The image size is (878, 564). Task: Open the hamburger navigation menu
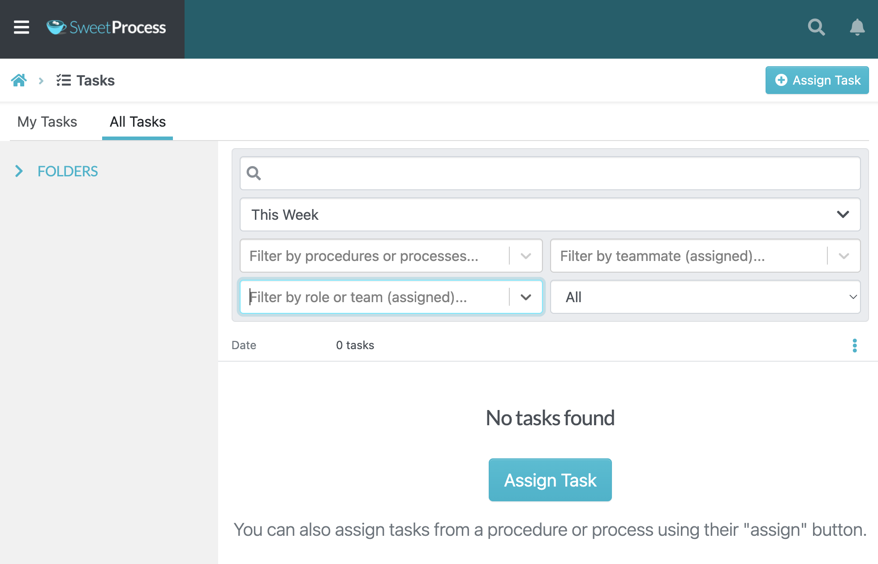tap(22, 27)
